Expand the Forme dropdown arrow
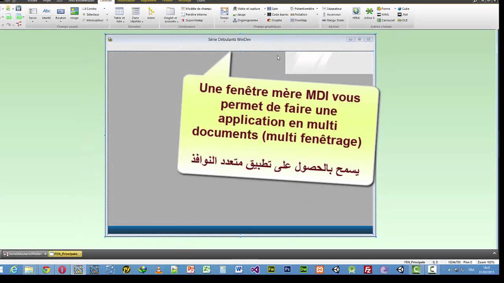Image resolution: width=504 pixels, height=283 pixels. coord(395,9)
